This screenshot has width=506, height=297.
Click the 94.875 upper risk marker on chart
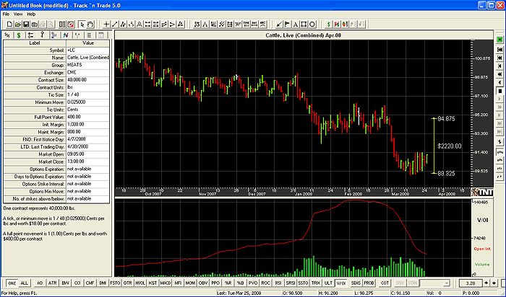446,119
